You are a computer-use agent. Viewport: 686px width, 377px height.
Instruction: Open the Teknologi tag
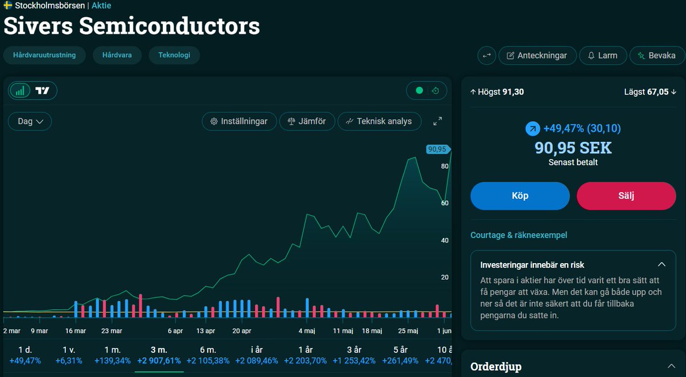point(174,55)
